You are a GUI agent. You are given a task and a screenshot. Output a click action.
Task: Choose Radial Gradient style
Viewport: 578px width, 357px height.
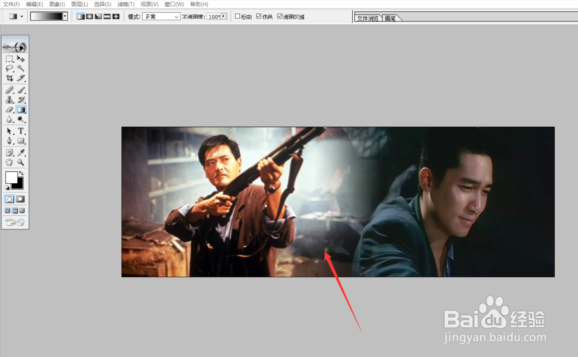point(89,17)
